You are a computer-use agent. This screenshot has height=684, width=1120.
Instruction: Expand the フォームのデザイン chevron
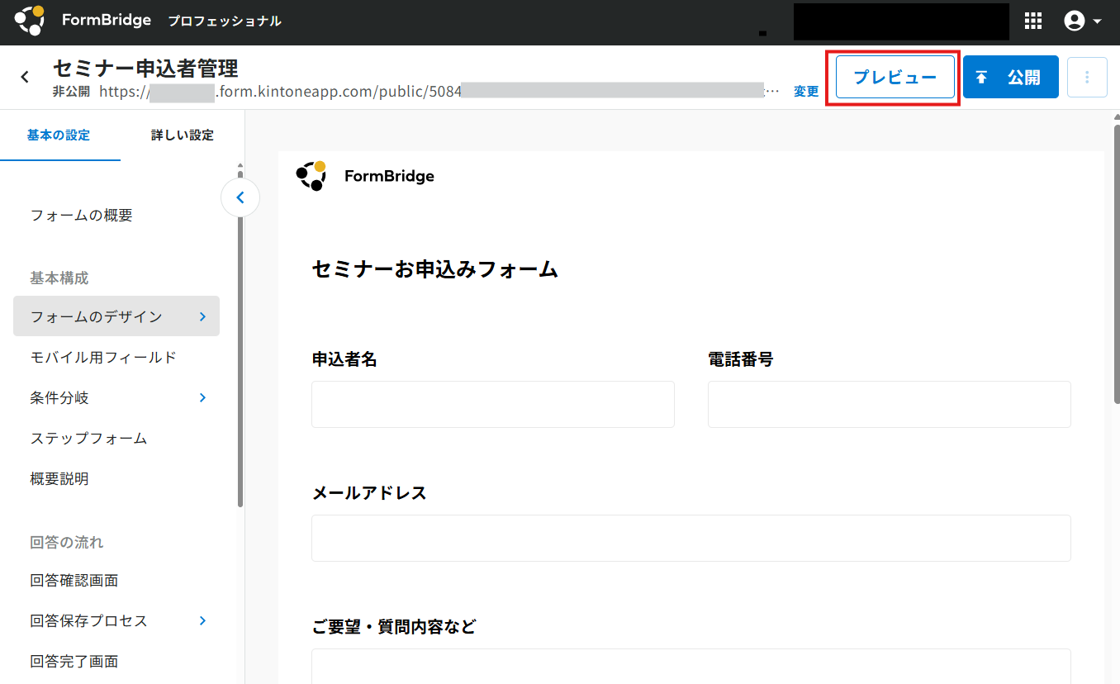[x=203, y=316]
